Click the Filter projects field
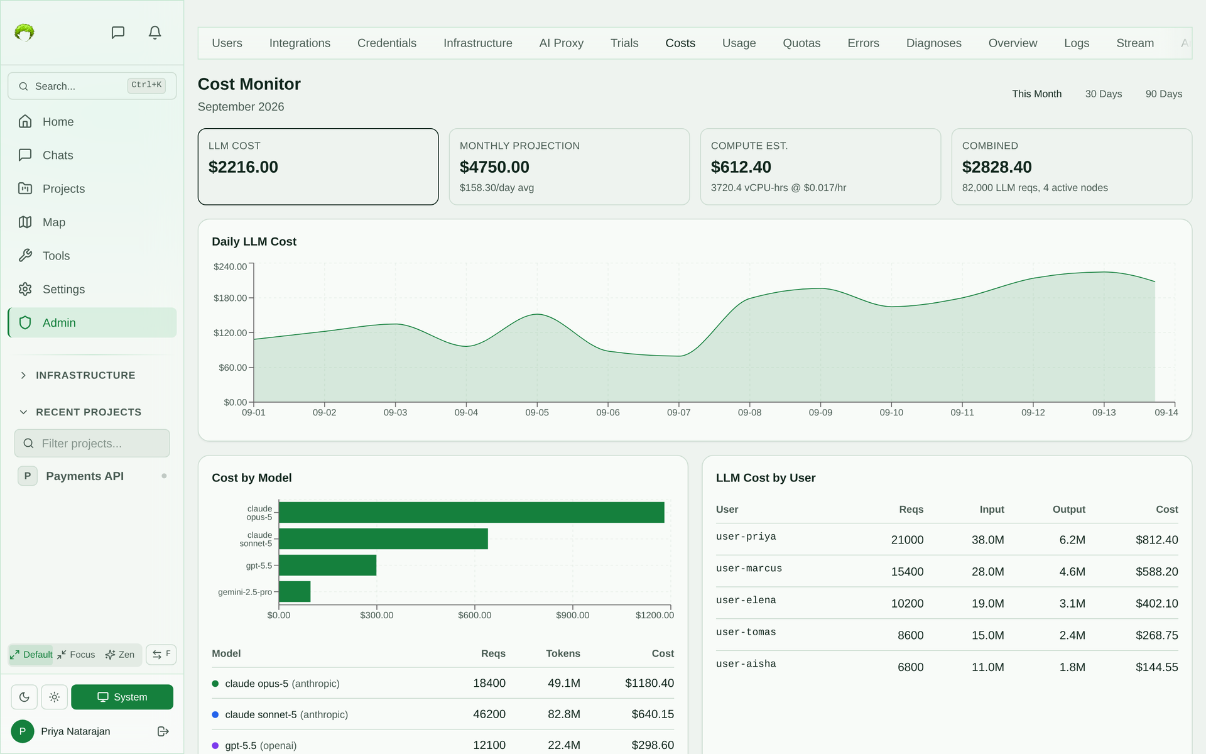This screenshot has width=1206, height=754. click(x=92, y=444)
